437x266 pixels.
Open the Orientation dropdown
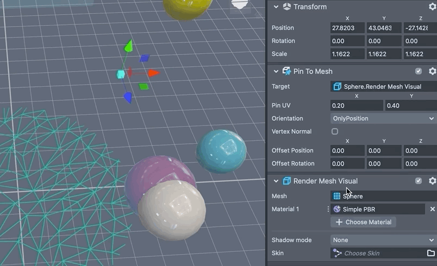tap(384, 118)
